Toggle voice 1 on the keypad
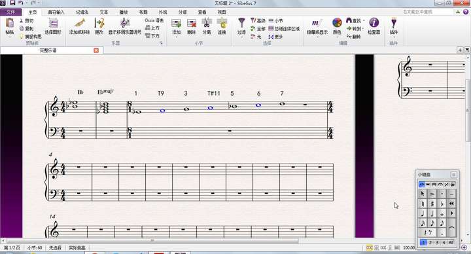This screenshot has width=471, height=254. 423,242
